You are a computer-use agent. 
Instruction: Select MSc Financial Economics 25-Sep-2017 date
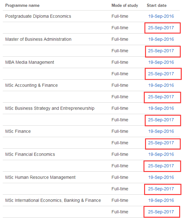tap(161, 166)
